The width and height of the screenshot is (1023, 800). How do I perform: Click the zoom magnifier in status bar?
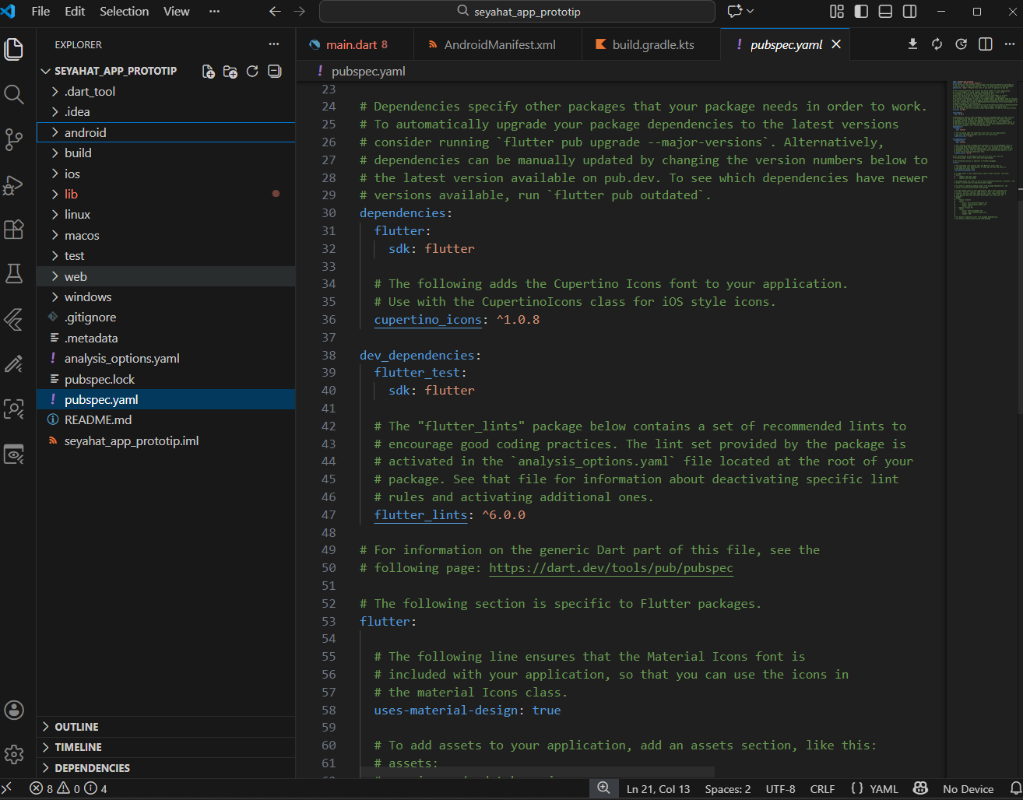pos(603,788)
